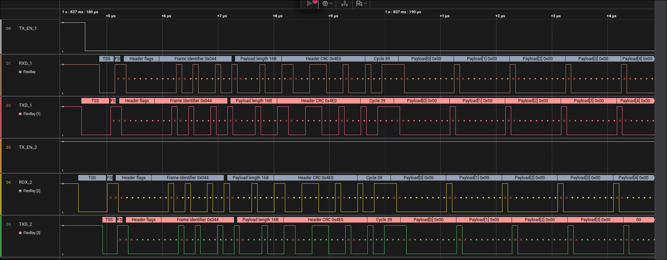This screenshot has width=667, height=260.
Task: Select Payload[0] 0x00 bubble on RXD_1
Action: tap(426, 59)
